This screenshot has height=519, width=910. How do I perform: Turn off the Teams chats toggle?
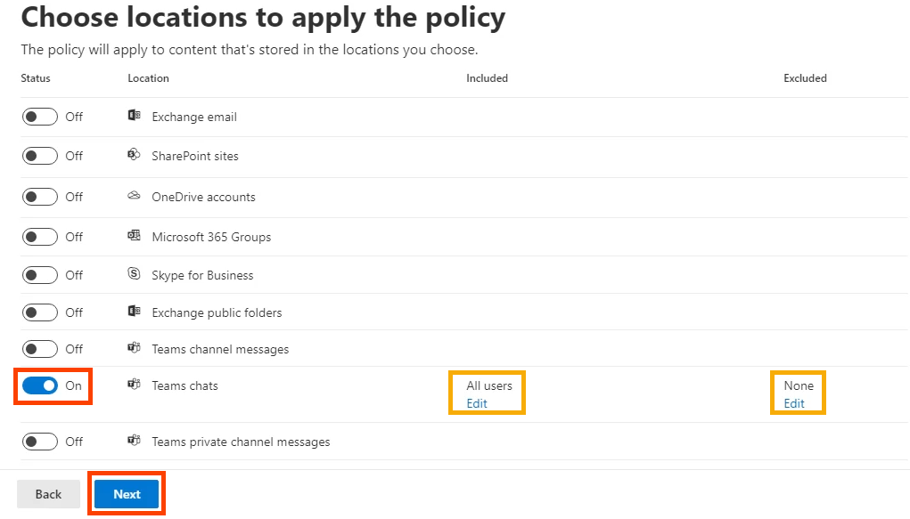tap(40, 385)
